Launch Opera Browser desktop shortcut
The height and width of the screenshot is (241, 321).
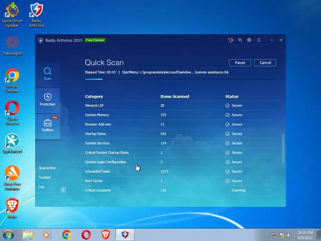[x=12, y=113]
